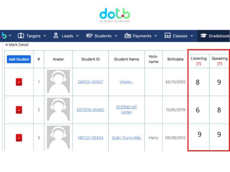Open the Students menu
230x172 pixels.
103,36
